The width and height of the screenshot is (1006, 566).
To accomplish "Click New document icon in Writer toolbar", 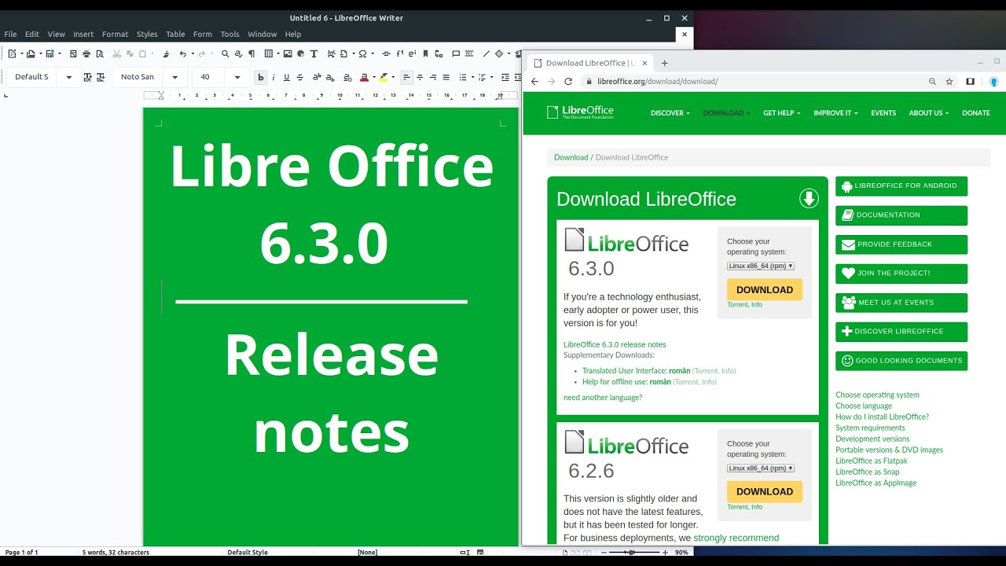I will tap(12, 54).
